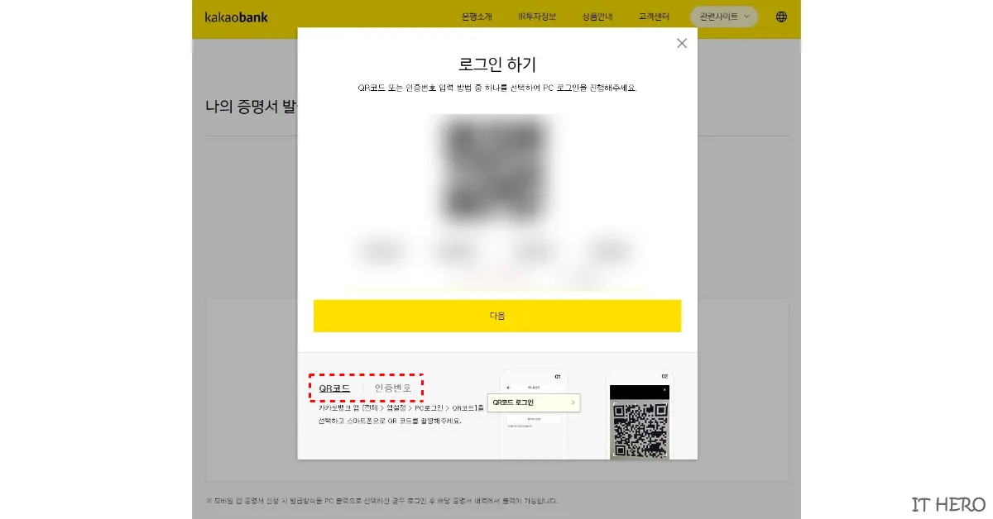The height and width of the screenshot is (519, 993).
Task: Open the 상품안내 menu
Action: [x=597, y=17]
